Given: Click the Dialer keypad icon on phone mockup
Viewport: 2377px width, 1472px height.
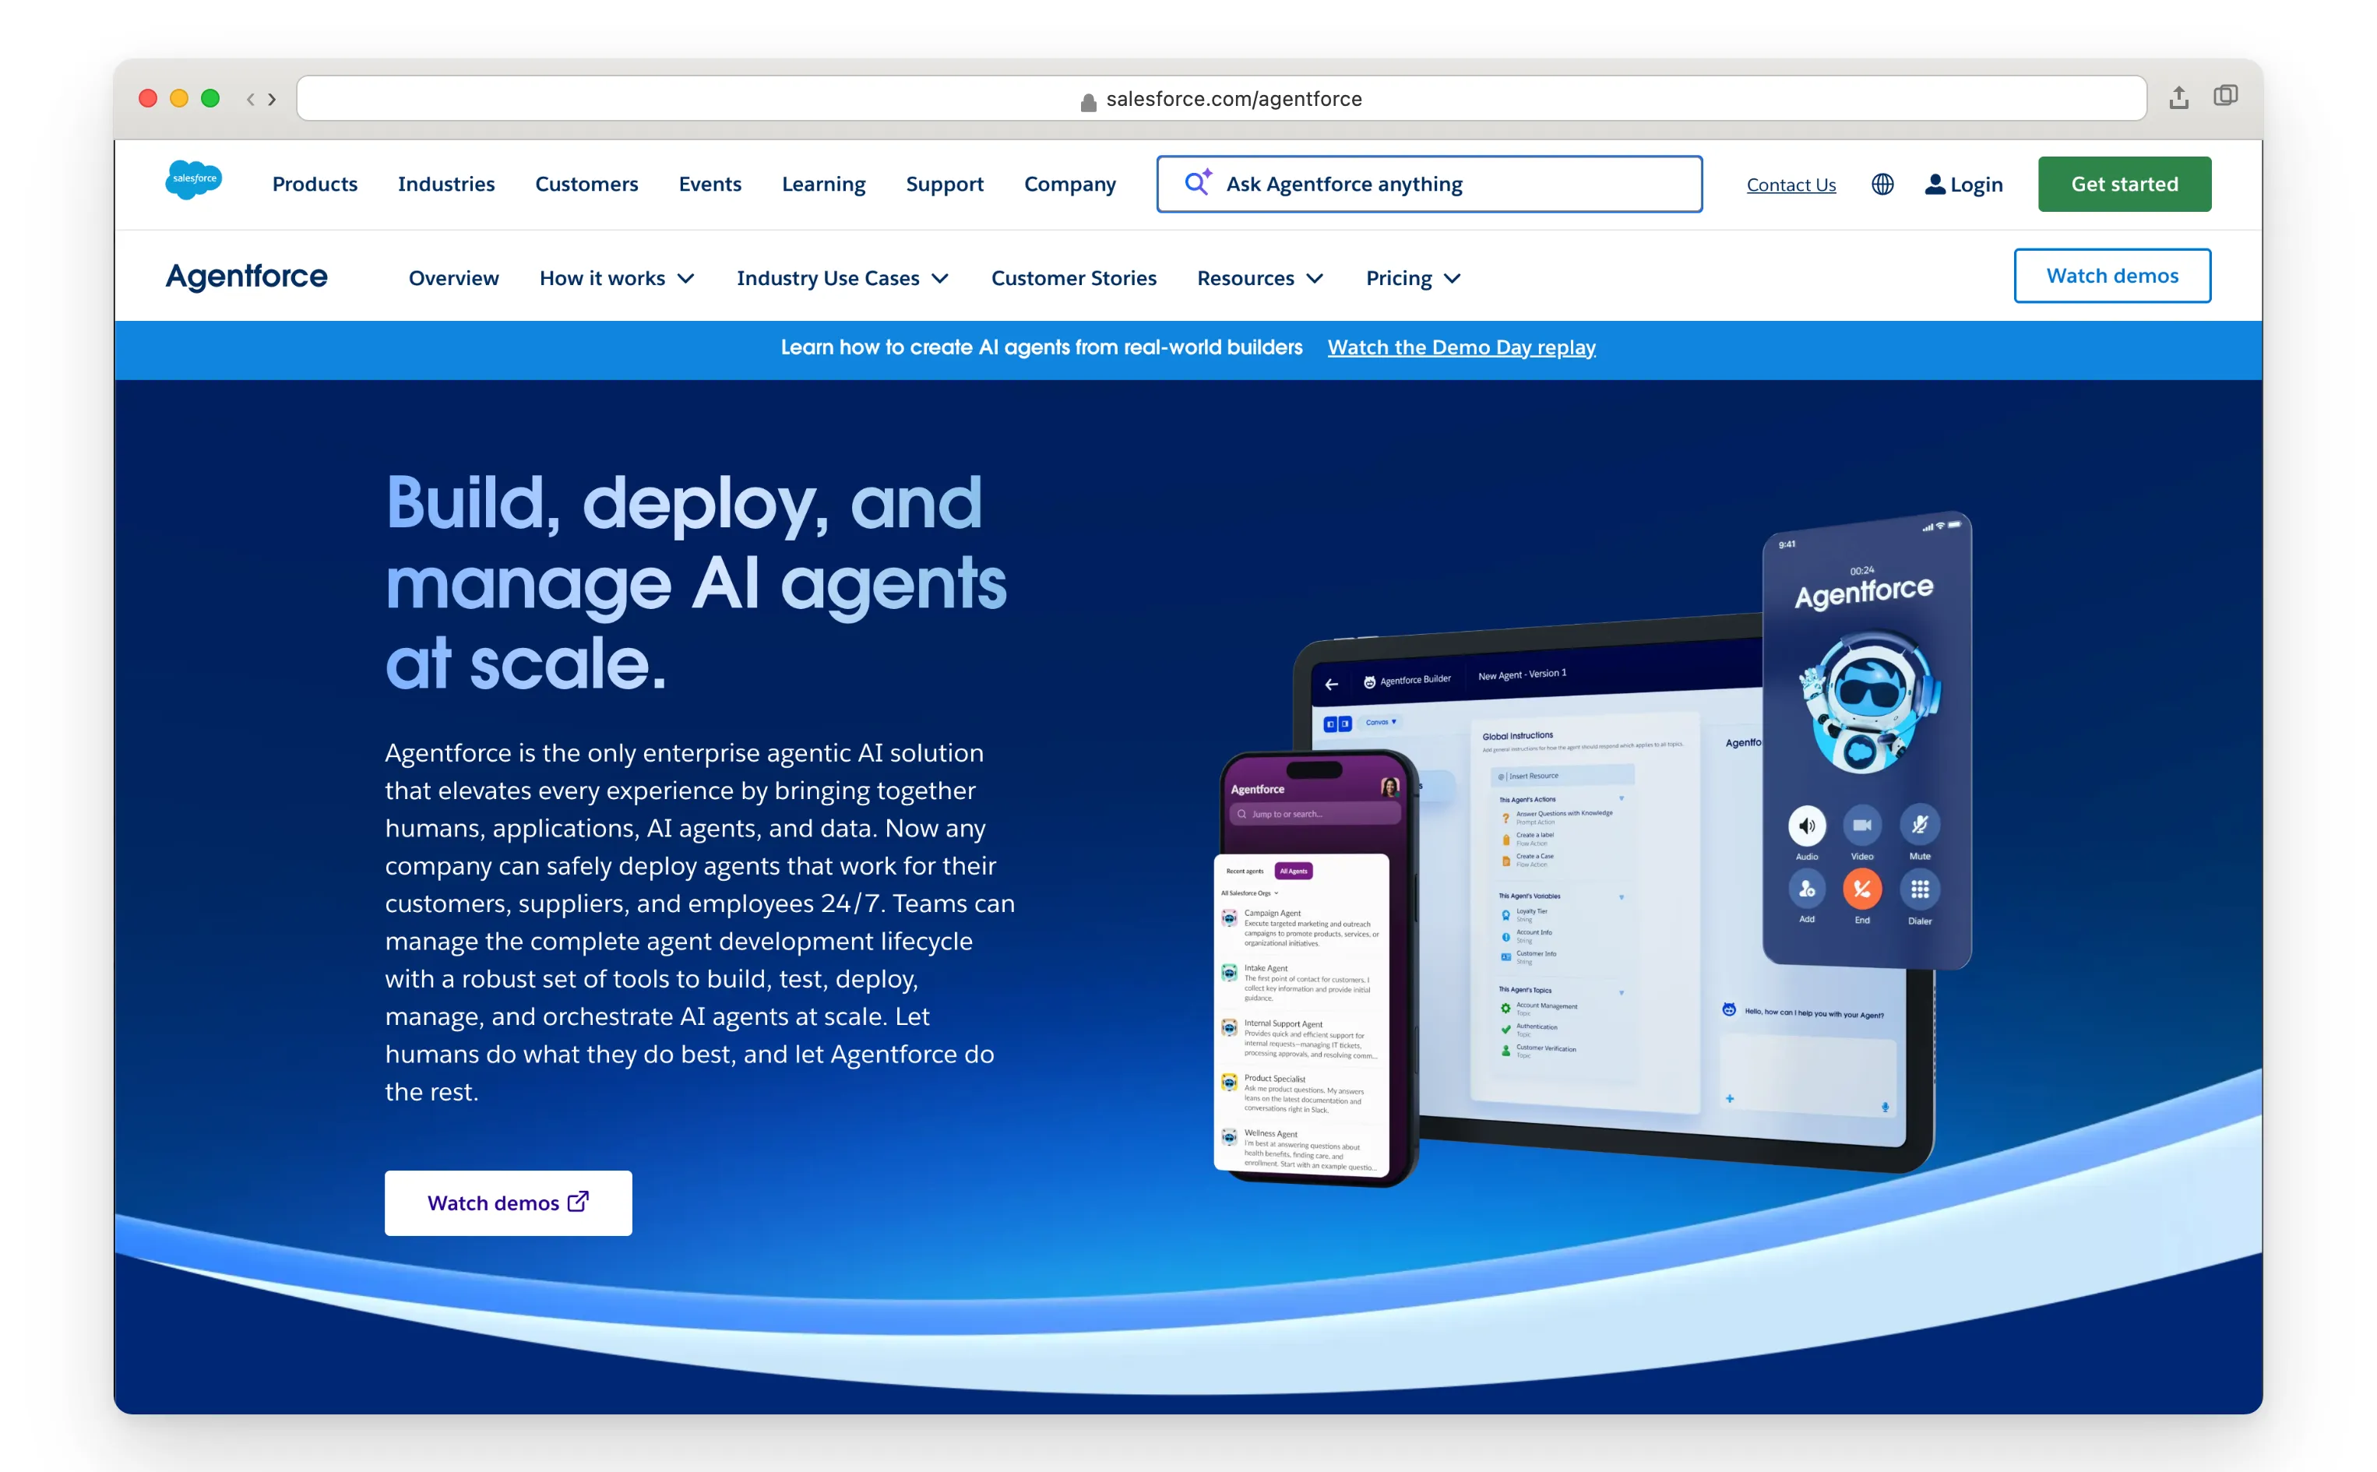Looking at the screenshot, I should pyautogui.click(x=1918, y=888).
